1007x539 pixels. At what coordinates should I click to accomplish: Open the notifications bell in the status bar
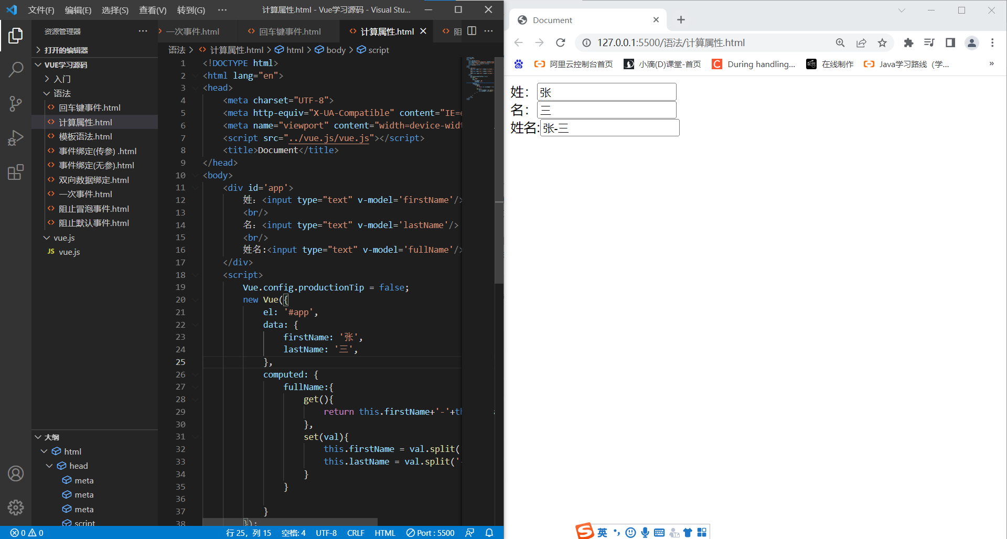tap(489, 533)
